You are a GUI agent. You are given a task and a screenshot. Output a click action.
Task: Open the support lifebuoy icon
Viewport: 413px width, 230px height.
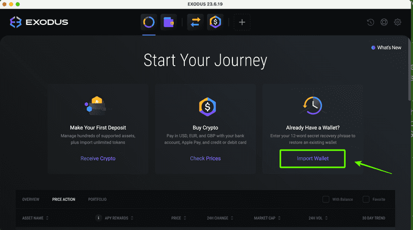pyautogui.click(x=384, y=22)
